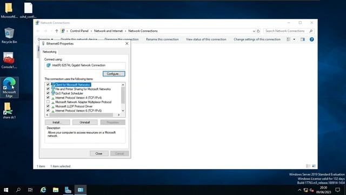Click Rename this connection command
This screenshot has height=195, width=346.
[162, 40]
